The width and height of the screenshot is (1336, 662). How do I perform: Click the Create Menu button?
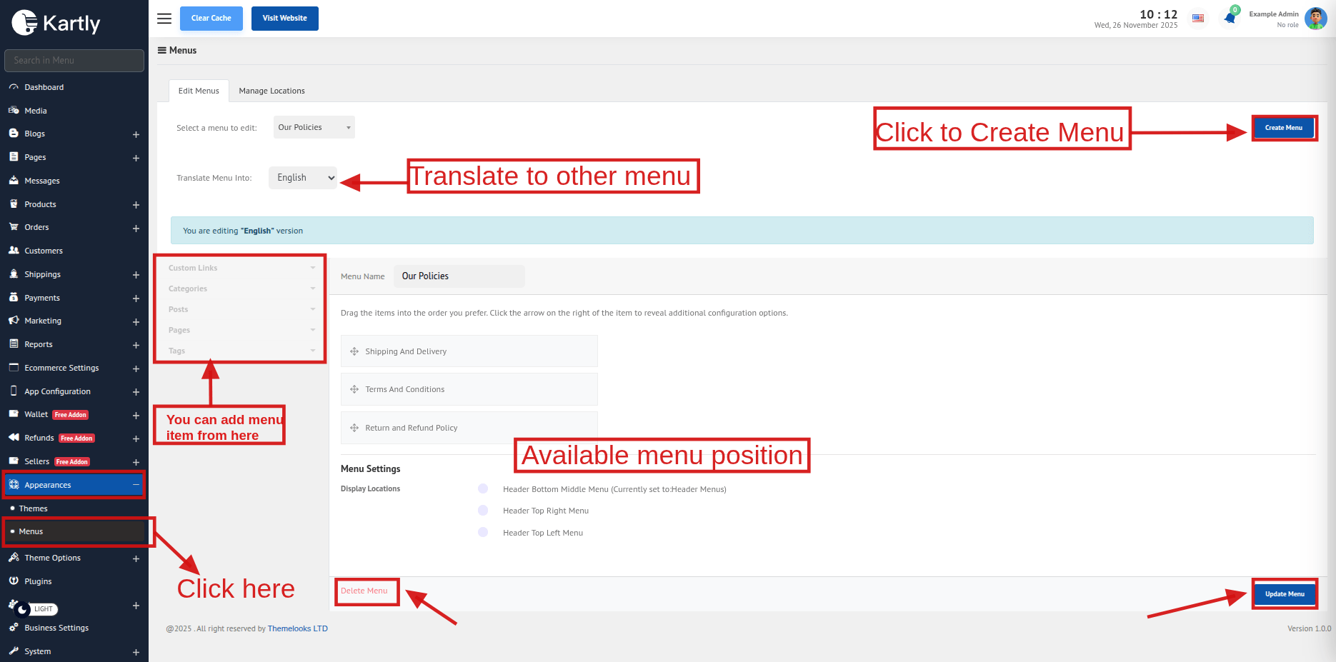click(x=1284, y=128)
